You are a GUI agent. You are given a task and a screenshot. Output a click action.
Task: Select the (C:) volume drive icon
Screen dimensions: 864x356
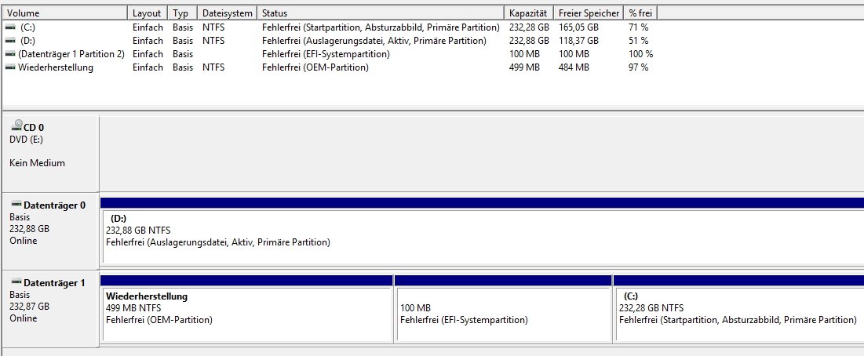10,27
